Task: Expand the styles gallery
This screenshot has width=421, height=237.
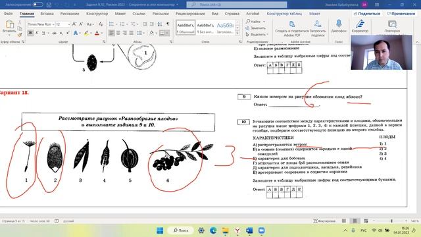Action: point(237,33)
